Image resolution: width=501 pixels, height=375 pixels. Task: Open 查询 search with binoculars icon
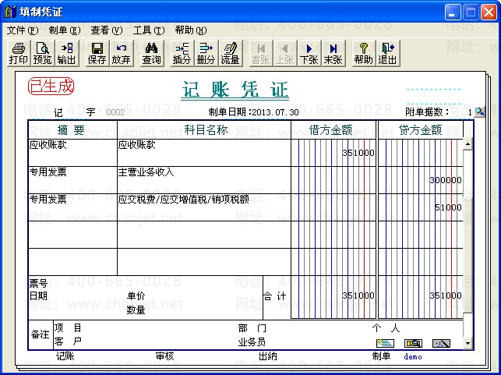coord(152,53)
